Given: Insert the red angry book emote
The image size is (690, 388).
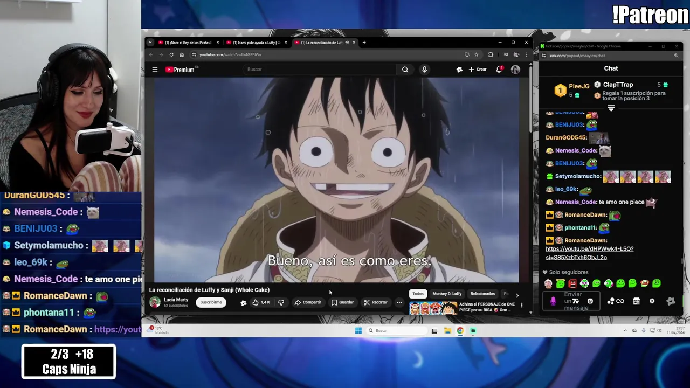Looking at the screenshot, I should click(x=572, y=283).
